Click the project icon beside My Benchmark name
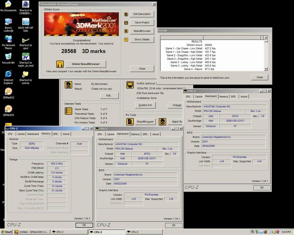The image size is (294, 235). [68, 85]
